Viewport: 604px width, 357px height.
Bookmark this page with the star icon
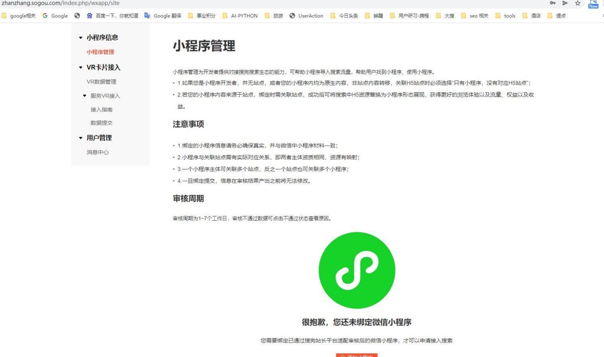[578, 3]
